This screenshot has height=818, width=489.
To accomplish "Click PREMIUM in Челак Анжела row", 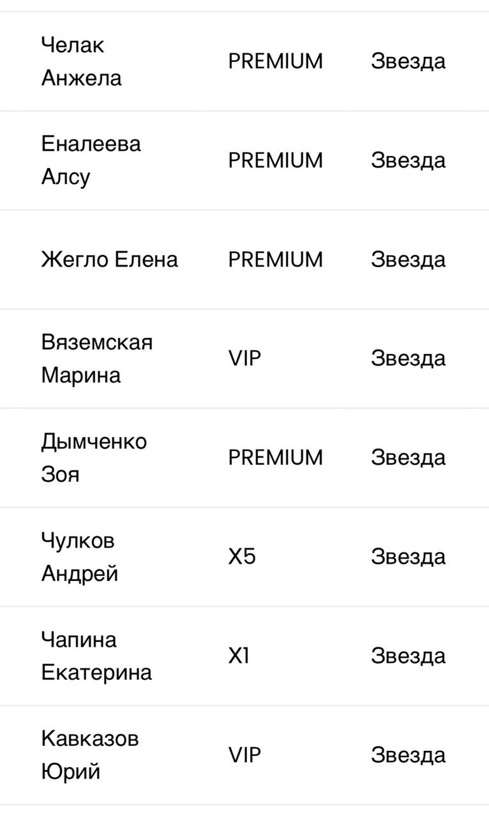I will tap(276, 61).
